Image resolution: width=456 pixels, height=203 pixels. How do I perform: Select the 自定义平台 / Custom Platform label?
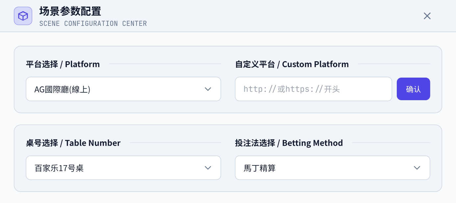[x=292, y=64]
